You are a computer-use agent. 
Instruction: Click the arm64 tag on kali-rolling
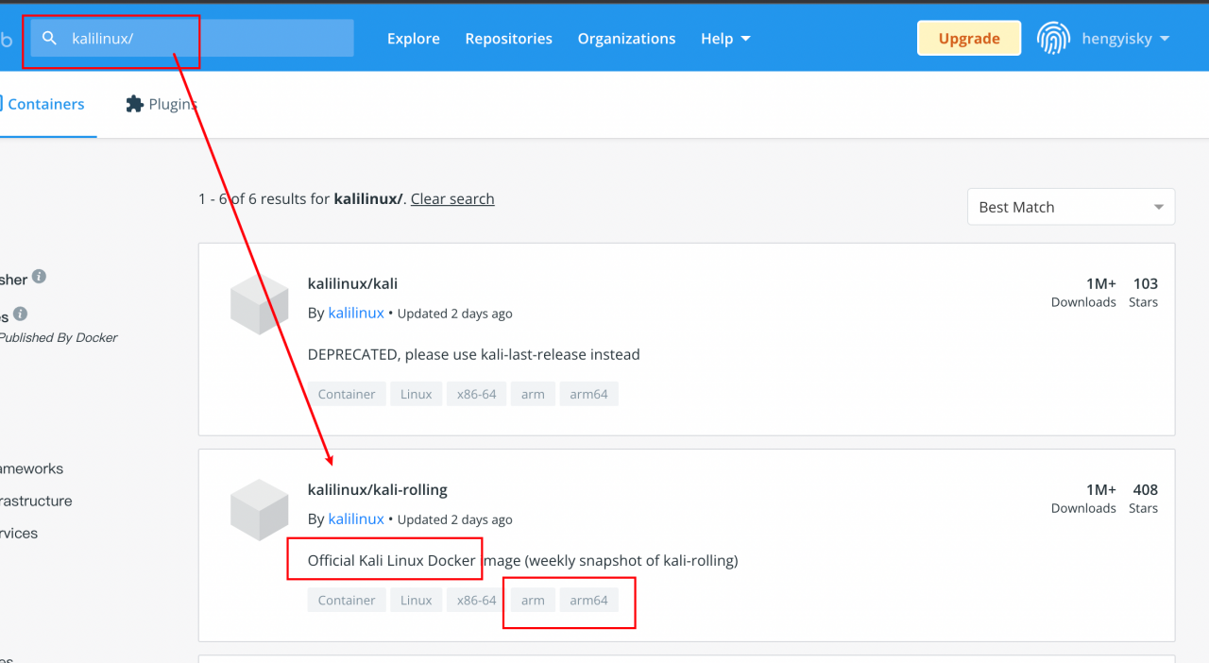[x=588, y=600]
